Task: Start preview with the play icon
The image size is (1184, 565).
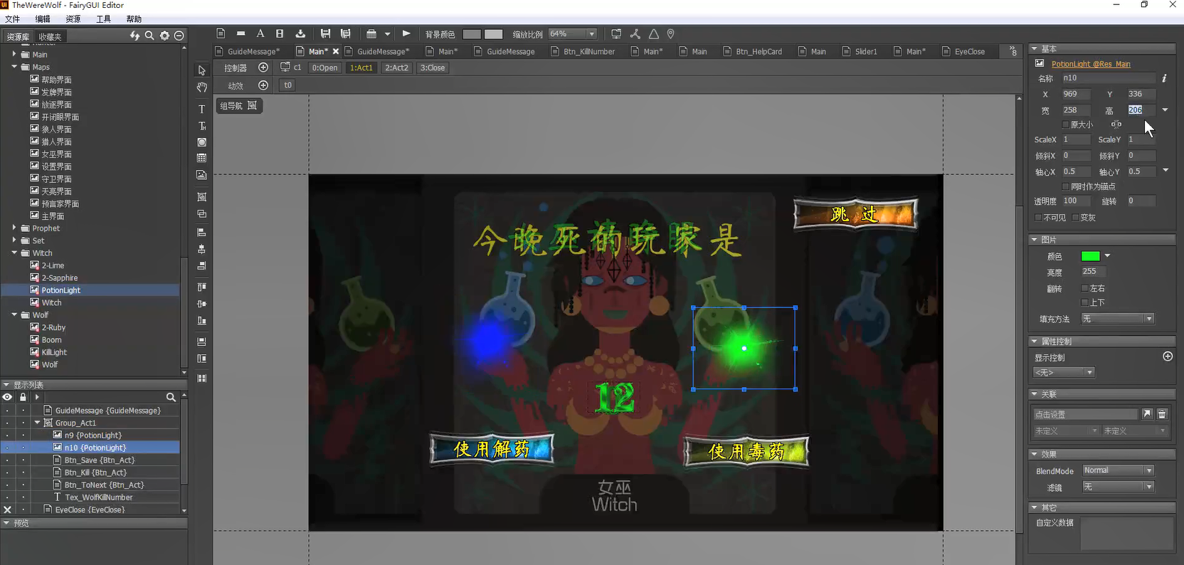Action: pos(406,33)
